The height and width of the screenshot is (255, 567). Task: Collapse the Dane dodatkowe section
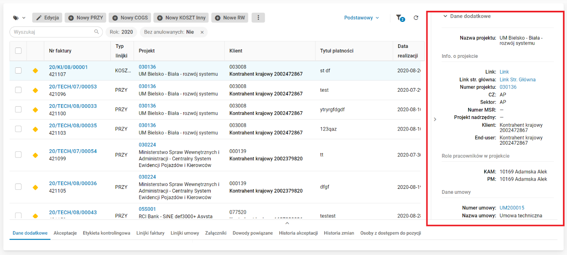click(445, 16)
